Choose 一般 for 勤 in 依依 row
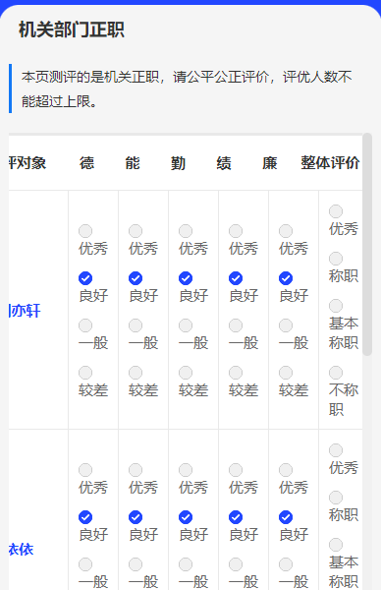Viewport: 381px width, 590px height. [186, 564]
